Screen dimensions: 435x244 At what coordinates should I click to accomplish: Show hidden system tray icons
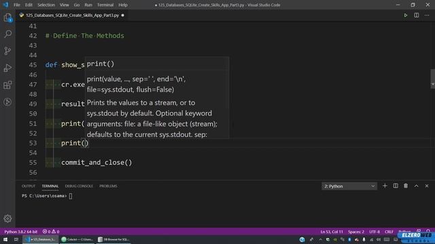click(x=320, y=239)
